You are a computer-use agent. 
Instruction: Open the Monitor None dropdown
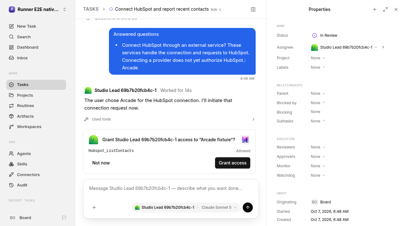click(318, 166)
